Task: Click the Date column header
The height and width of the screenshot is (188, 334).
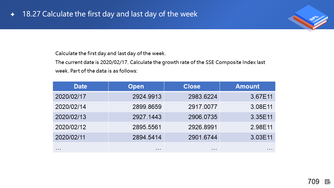Action: 80,86
